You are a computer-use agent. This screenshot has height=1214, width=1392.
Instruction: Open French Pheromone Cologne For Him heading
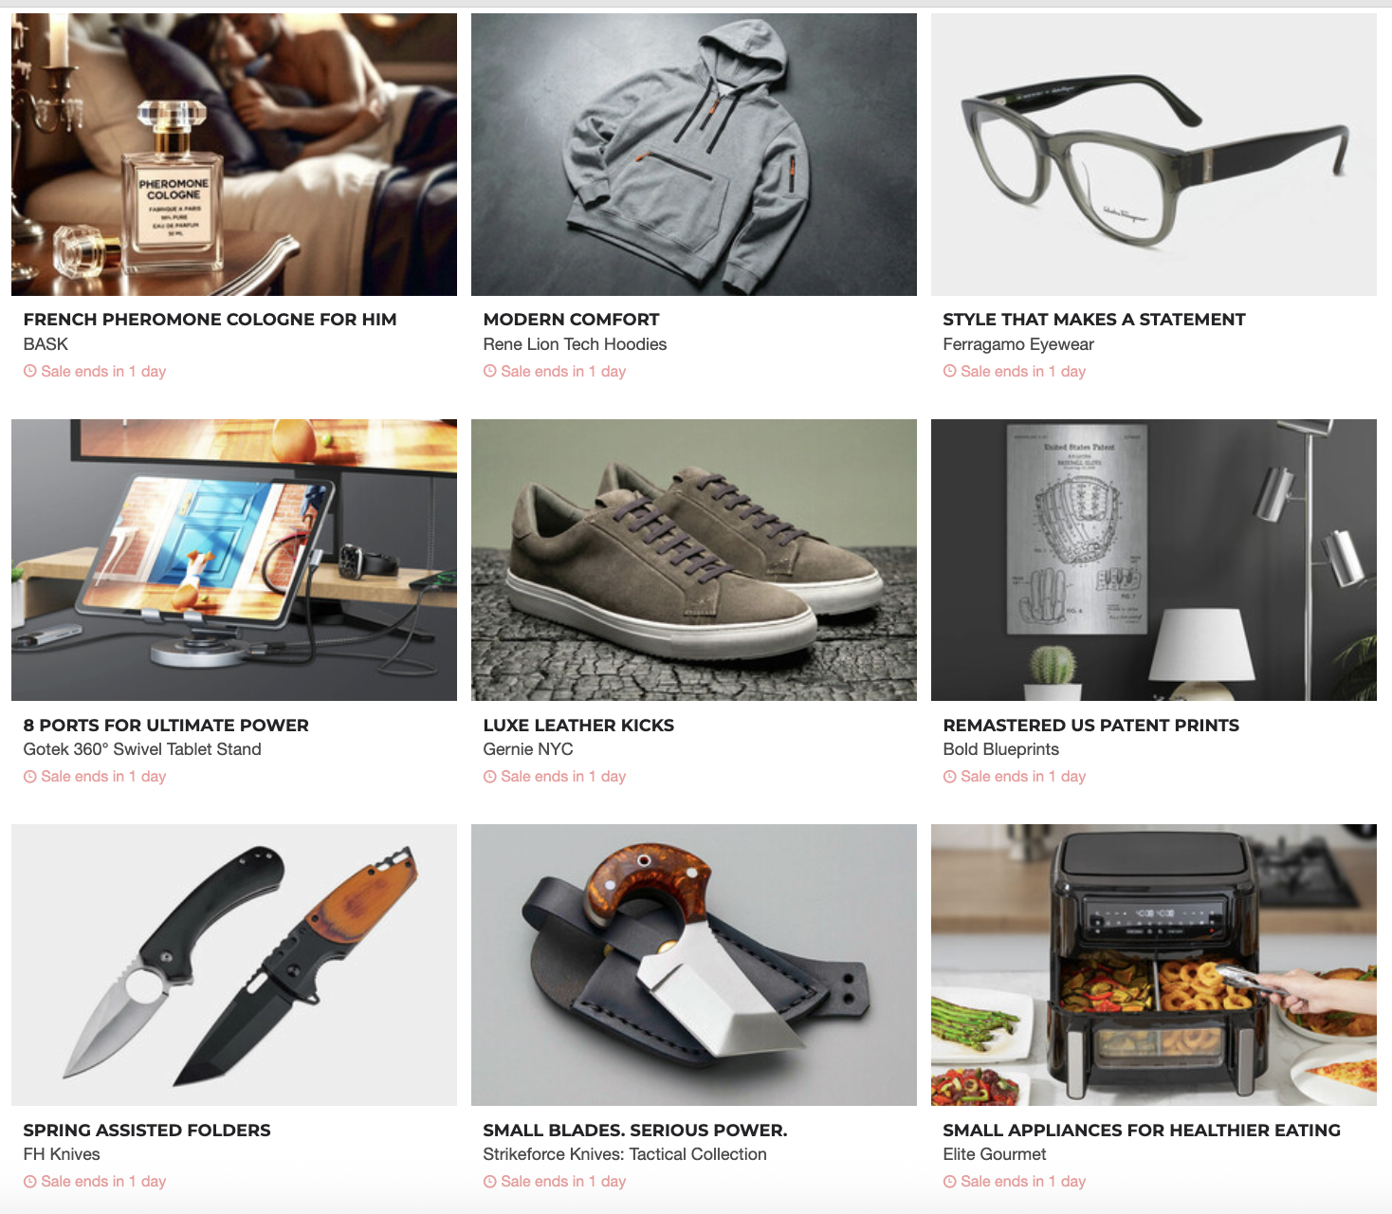tap(210, 320)
